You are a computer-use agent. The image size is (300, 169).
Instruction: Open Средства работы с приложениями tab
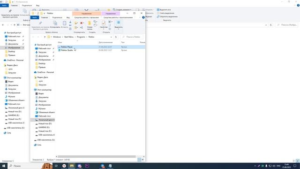118,17
